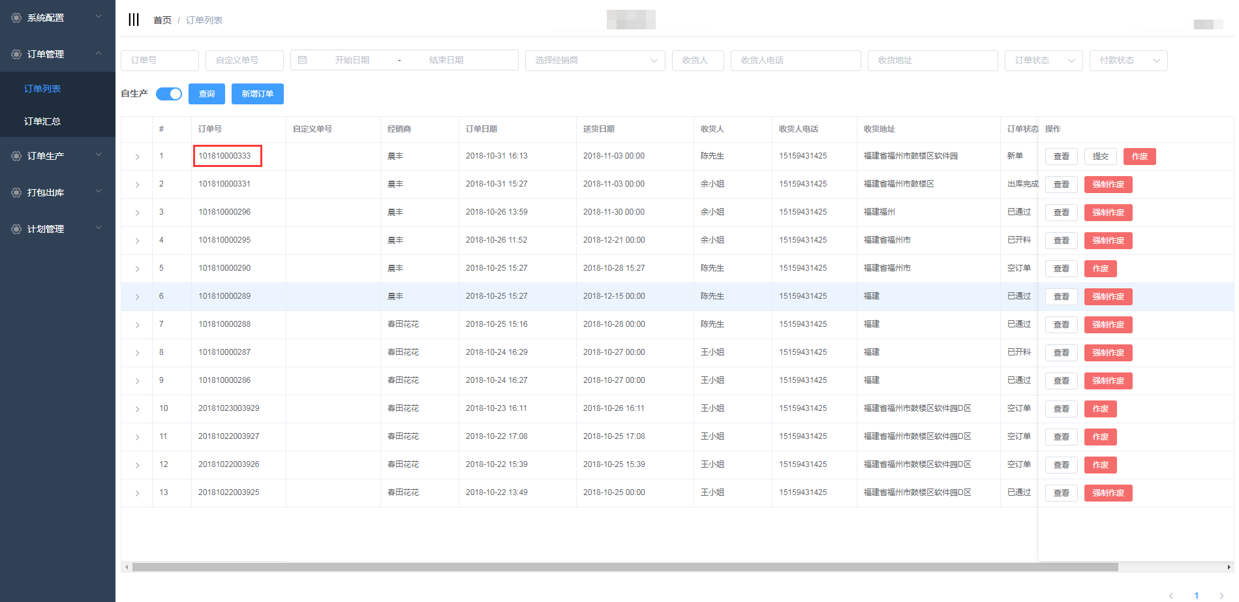Image resolution: width=1239 pixels, height=602 pixels.
Task: Open the 订单汇总 submenu item
Action: pyautogui.click(x=42, y=121)
